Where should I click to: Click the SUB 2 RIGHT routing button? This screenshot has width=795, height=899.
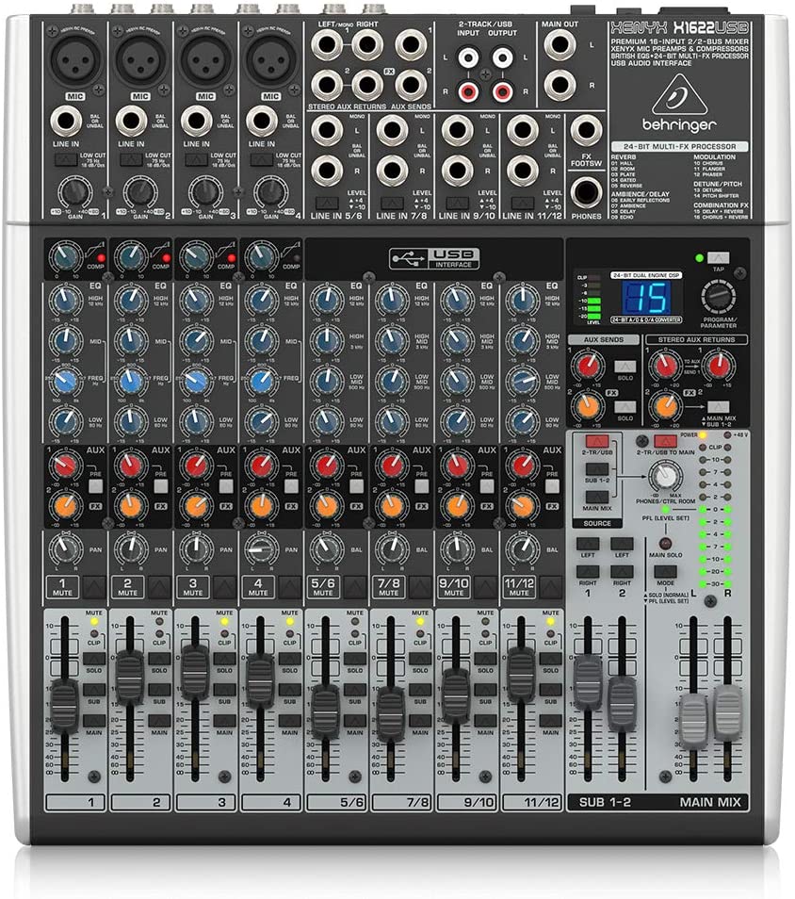coord(622,571)
